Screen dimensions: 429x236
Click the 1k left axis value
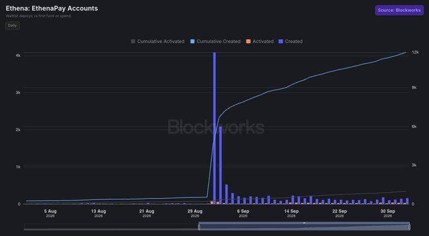18,167
